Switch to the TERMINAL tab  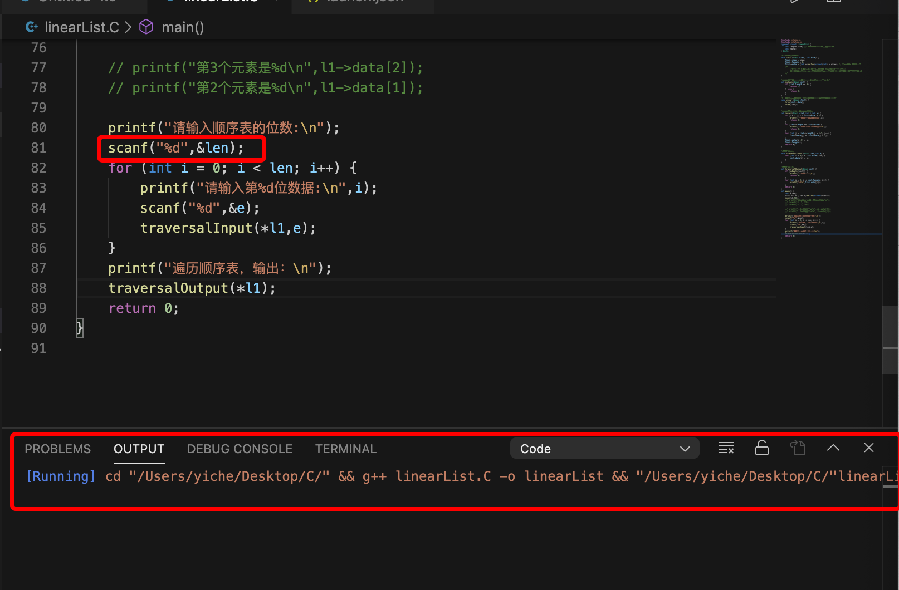tap(345, 449)
